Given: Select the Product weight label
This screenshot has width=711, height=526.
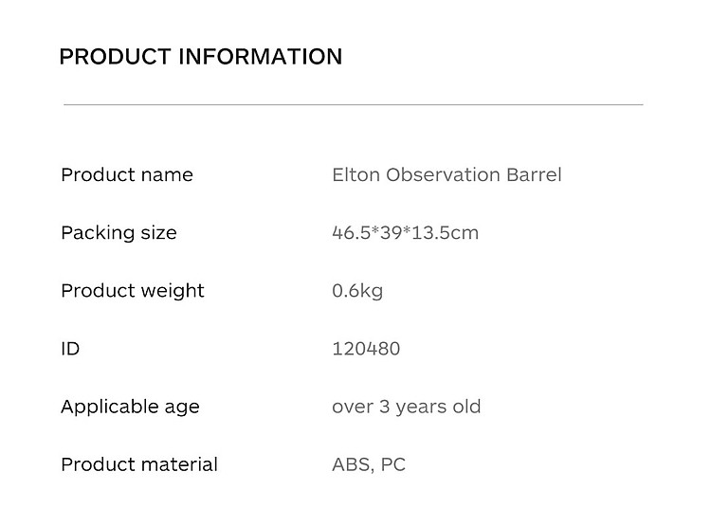Looking at the screenshot, I should pos(133,291).
